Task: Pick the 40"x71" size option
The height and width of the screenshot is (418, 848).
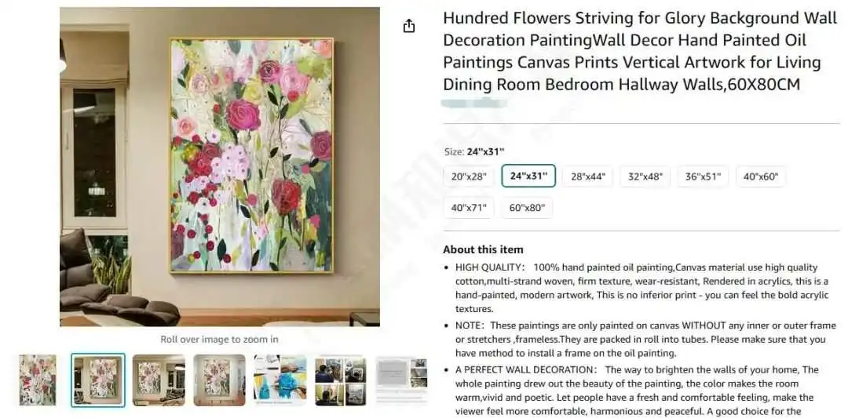Action: pos(469,207)
